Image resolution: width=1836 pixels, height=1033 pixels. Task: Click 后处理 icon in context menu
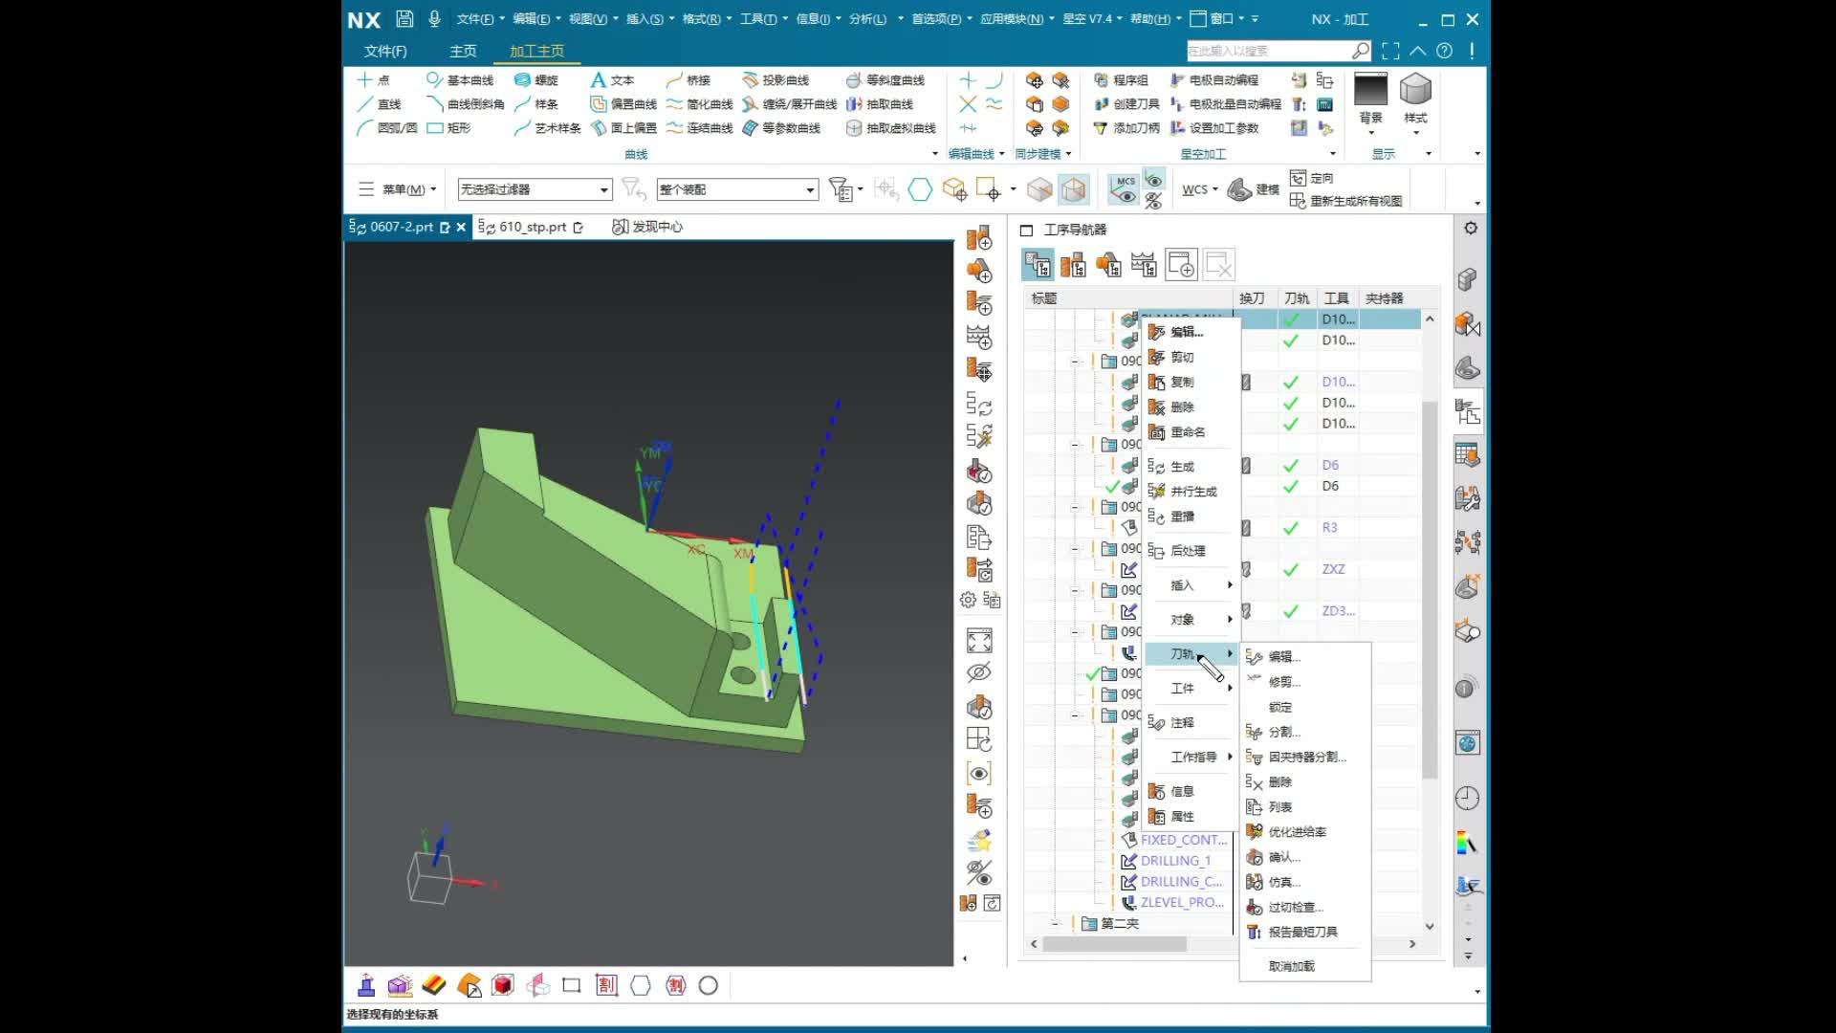(x=1156, y=551)
